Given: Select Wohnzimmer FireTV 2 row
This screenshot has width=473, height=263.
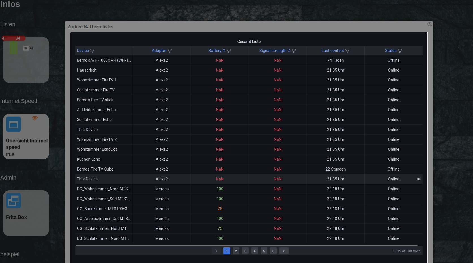Looking at the screenshot, I should [x=249, y=139].
